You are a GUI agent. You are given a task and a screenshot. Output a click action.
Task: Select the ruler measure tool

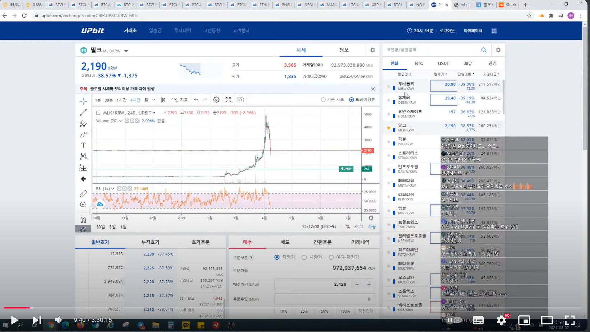tap(83, 194)
